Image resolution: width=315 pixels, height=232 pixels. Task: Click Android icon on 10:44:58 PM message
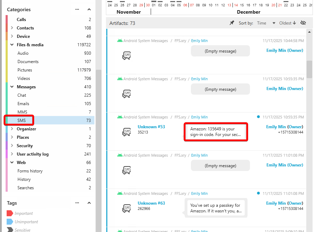coord(120,41)
